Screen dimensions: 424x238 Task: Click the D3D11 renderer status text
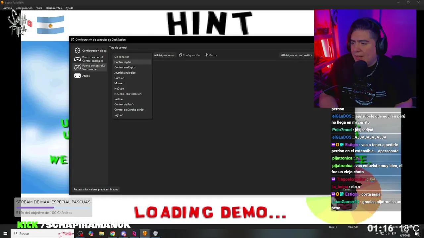(x=333, y=227)
